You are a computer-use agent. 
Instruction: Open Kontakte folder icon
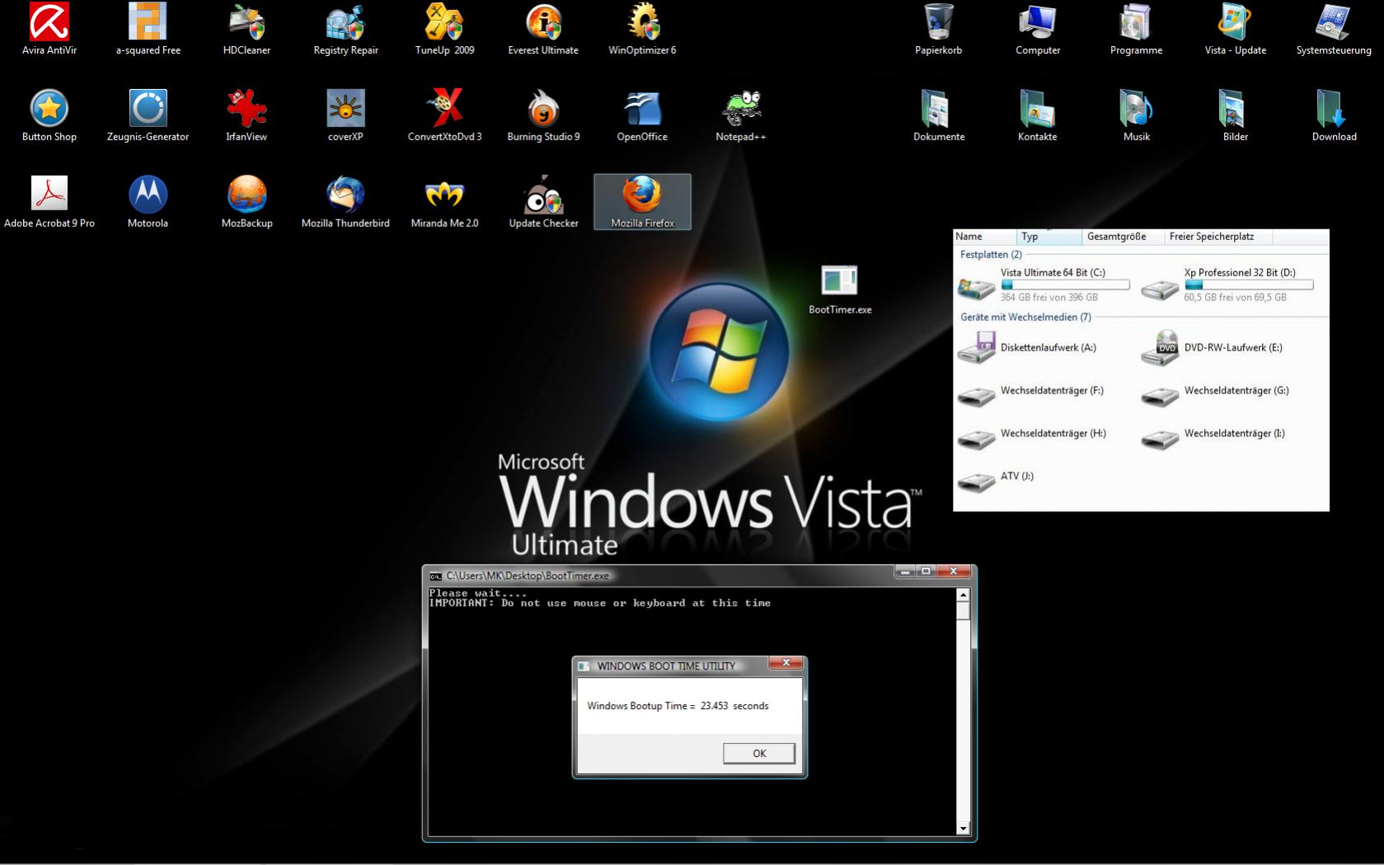pos(1038,115)
